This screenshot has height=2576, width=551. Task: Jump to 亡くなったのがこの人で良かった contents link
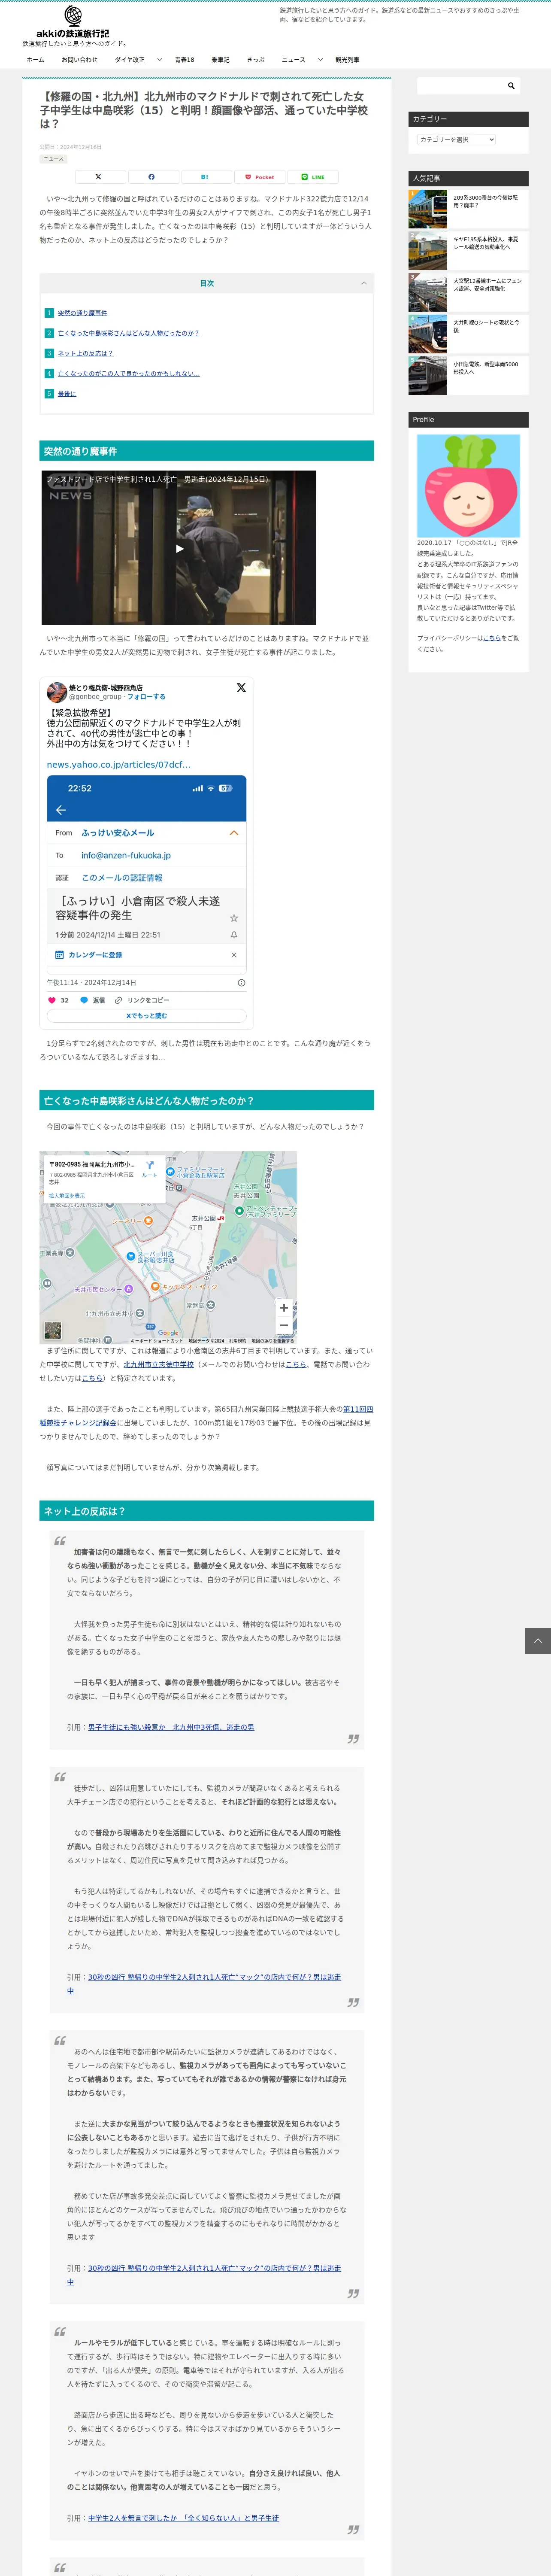pyautogui.click(x=129, y=373)
